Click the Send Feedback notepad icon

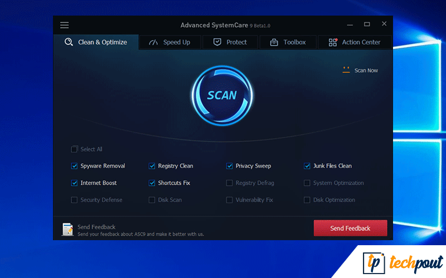(x=67, y=229)
